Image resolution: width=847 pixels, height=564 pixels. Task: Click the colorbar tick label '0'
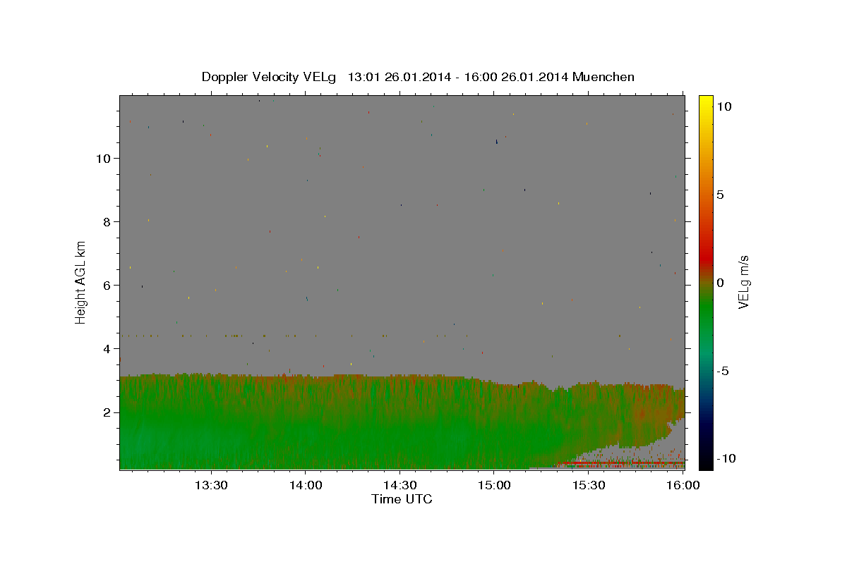click(x=720, y=283)
